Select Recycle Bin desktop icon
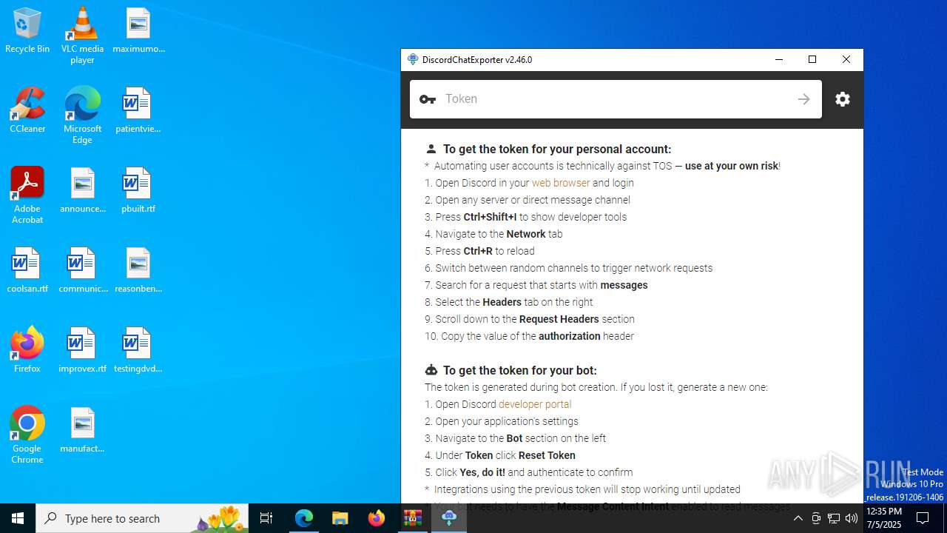This screenshot has height=533, width=947. (27, 31)
